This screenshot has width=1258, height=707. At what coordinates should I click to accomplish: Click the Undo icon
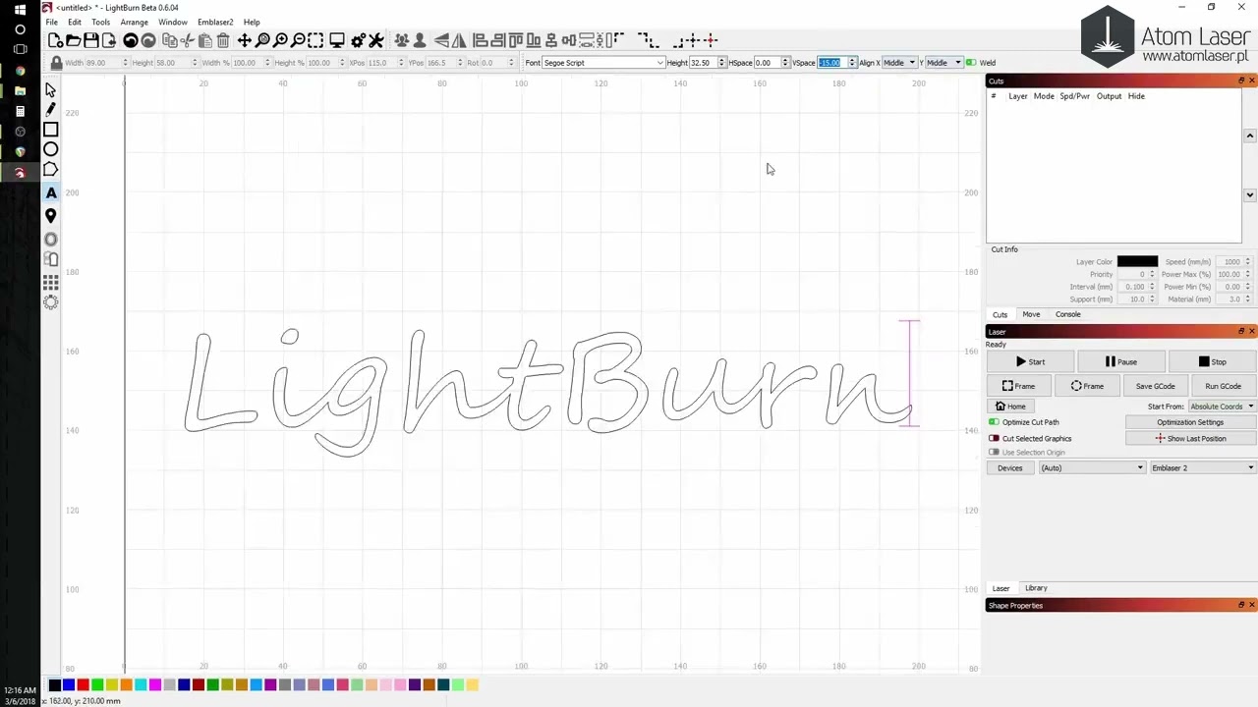130,40
